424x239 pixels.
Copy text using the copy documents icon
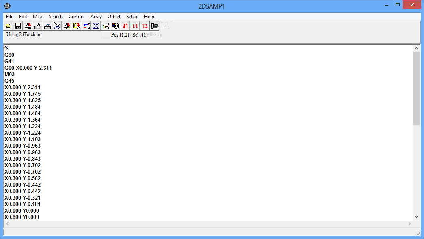point(67,26)
